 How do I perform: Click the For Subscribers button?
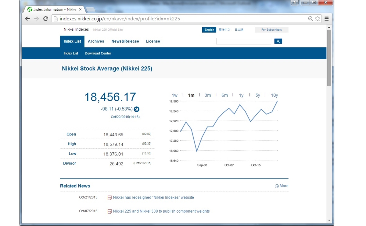tap(271, 30)
